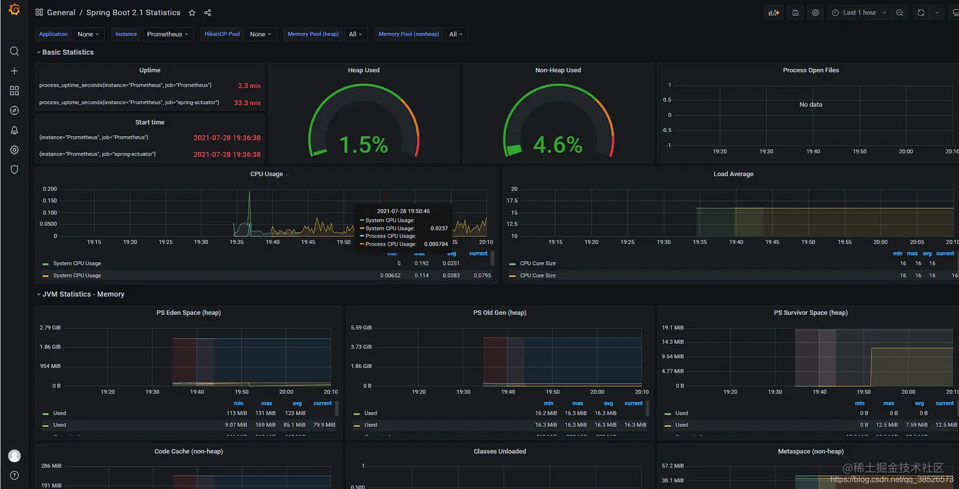This screenshot has height=489, width=959.
Task: Star this dashboard as favorite
Action: 192,13
